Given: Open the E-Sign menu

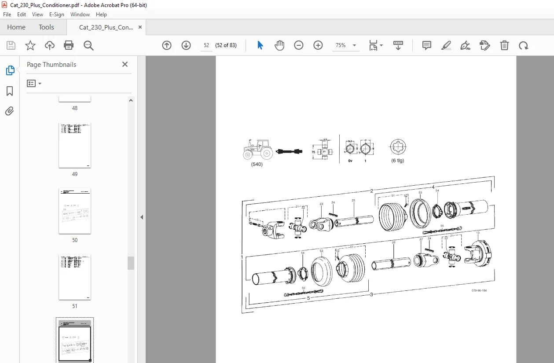Looking at the screenshot, I should [57, 15].
